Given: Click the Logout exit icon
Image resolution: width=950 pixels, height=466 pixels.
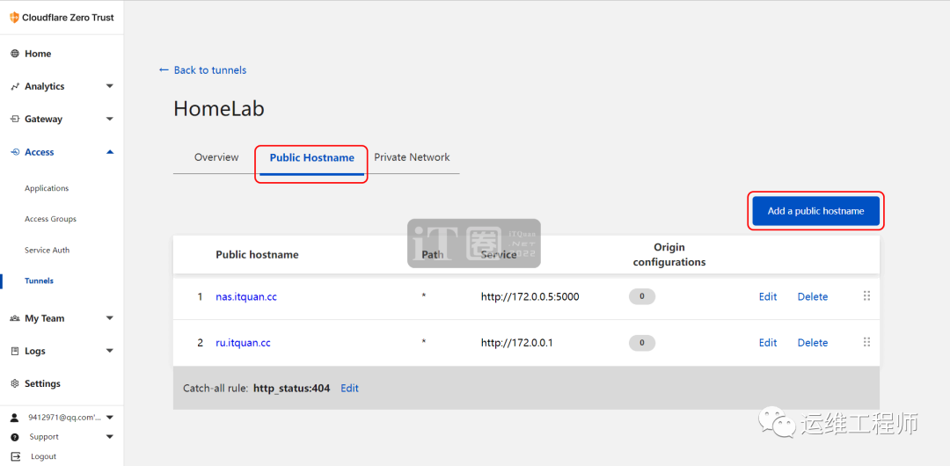Looking at the screenshot, I should 16,456.
